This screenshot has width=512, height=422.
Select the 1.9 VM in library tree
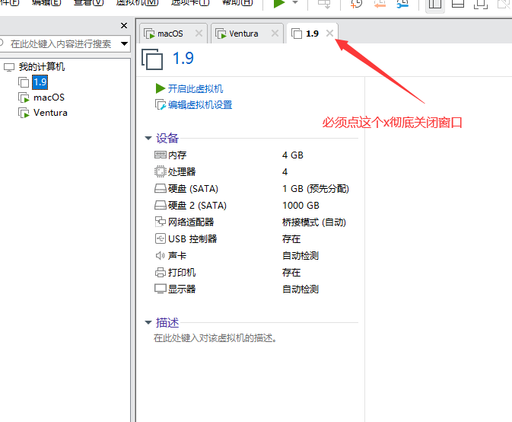tap(40, 82)
